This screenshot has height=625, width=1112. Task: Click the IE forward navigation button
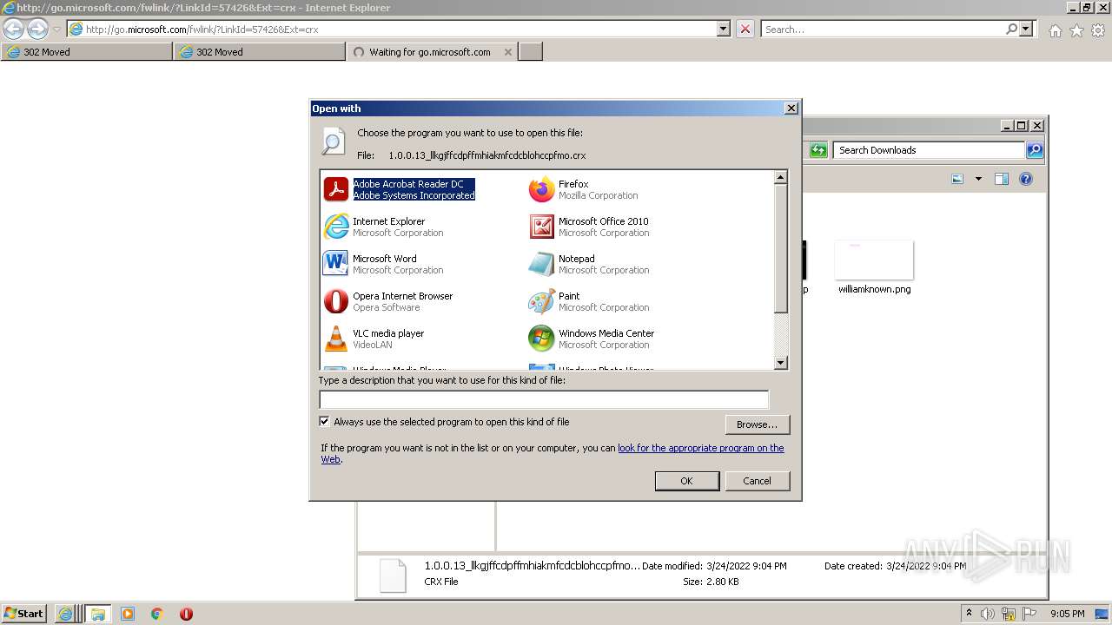click(x=37, y=29)
